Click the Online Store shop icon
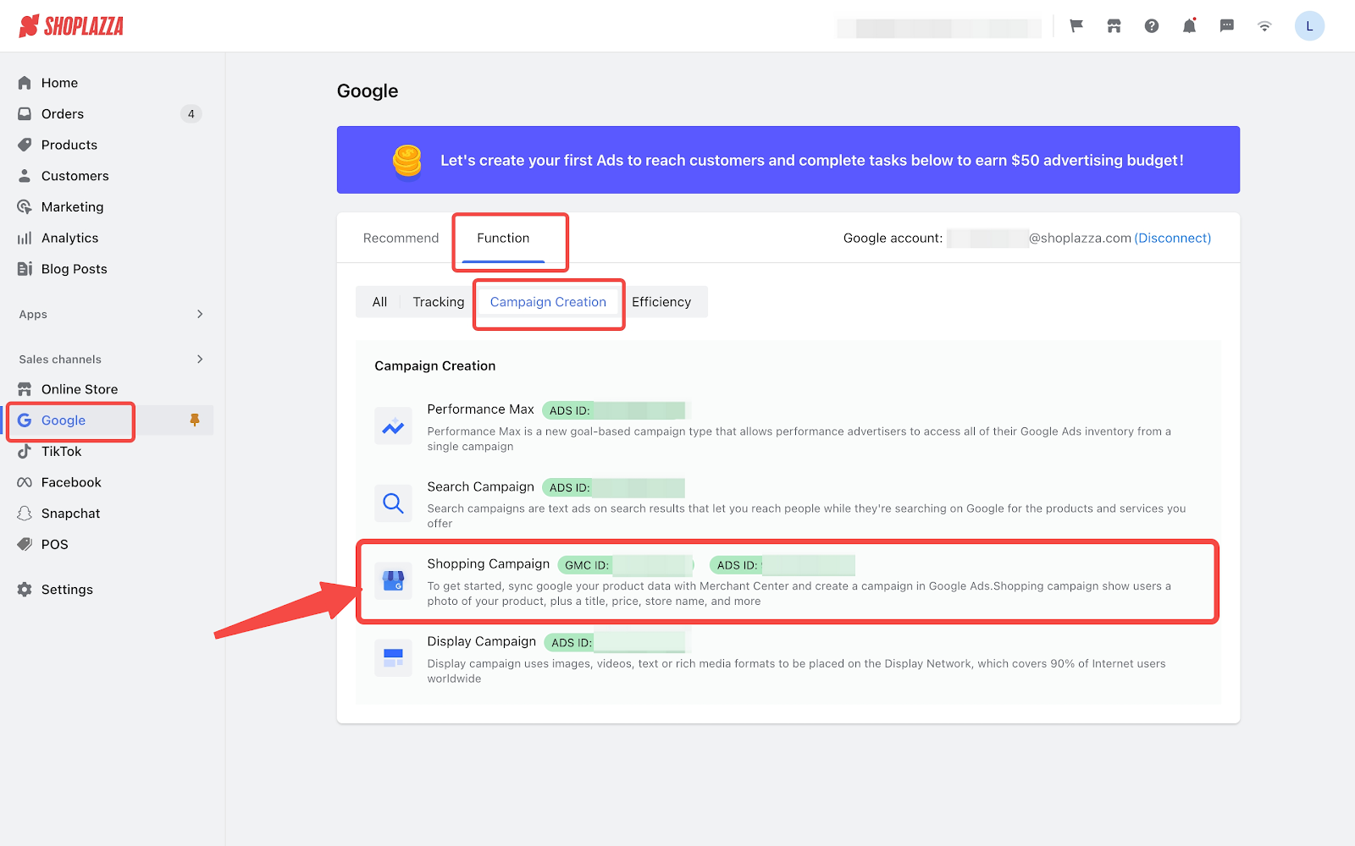The image size is (1355, 846). [25, 389]
